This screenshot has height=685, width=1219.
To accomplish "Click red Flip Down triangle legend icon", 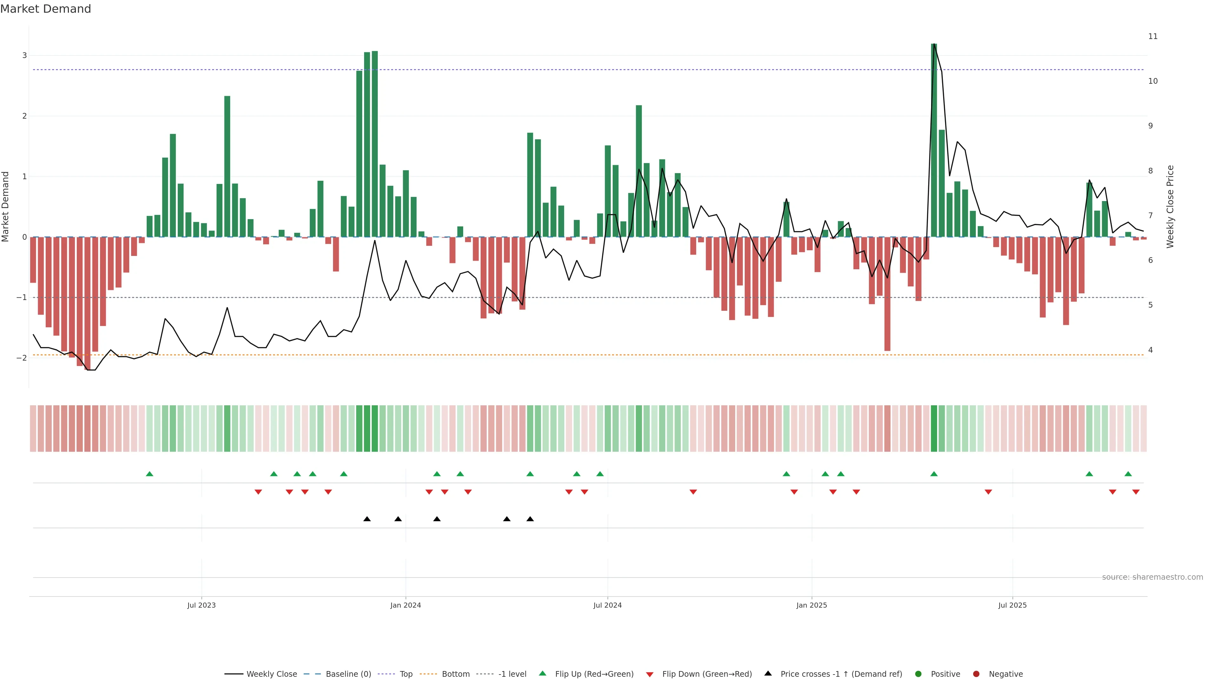I will point(650,674).
